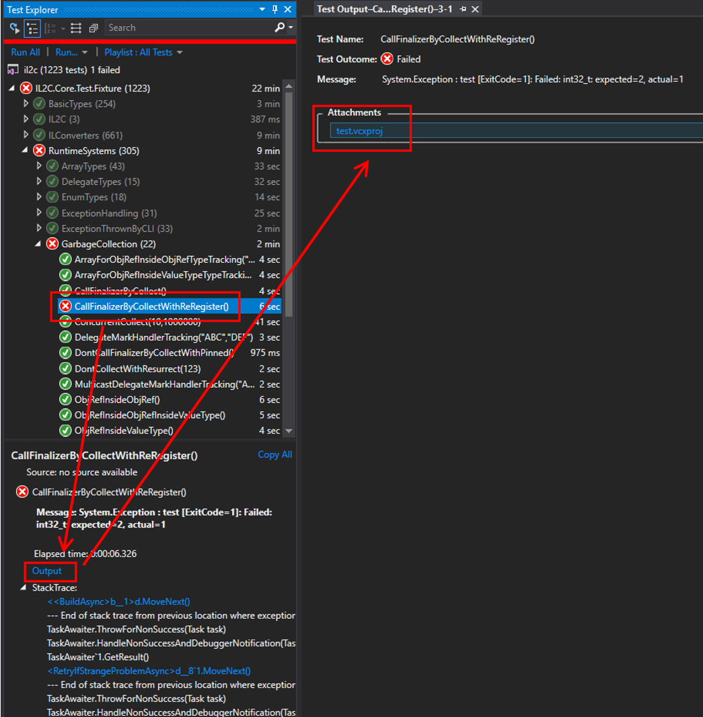This screenshot has height=717, width=703.
Task: Click the expand all list icon
Action: [x=76, y=28]
